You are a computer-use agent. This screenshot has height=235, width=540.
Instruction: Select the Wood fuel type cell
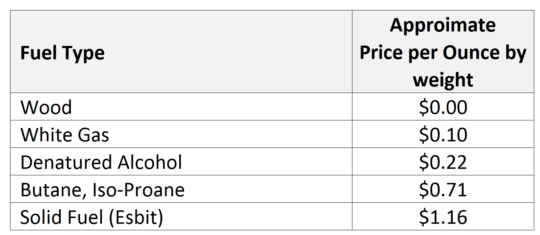click(x=46, y=107)
